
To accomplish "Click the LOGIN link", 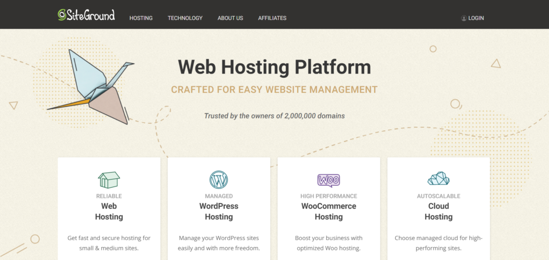I will [x=476, y=18].
